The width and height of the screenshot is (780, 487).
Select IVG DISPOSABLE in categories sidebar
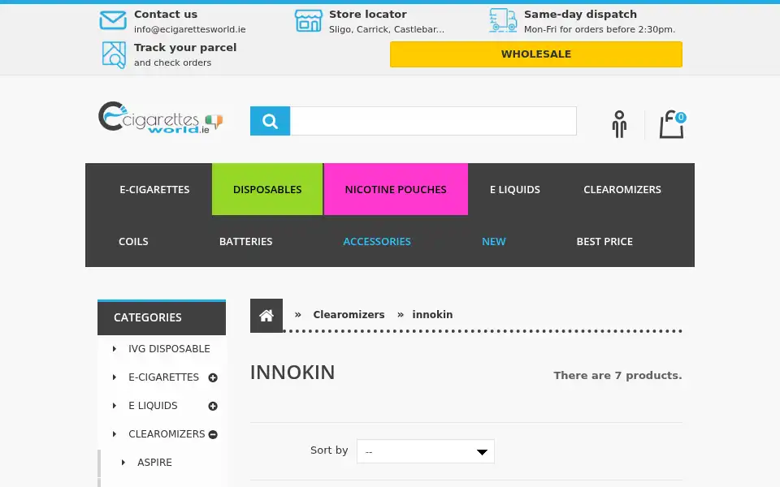[169, 349]
